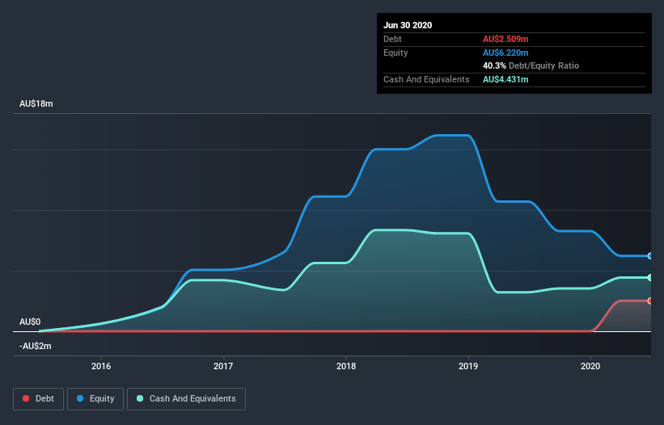Image resolution: width=664 pixels, height=425 pixels.
Task: Click the Jun 30 2020 tooltip date
Action: [x=408, y=25]
